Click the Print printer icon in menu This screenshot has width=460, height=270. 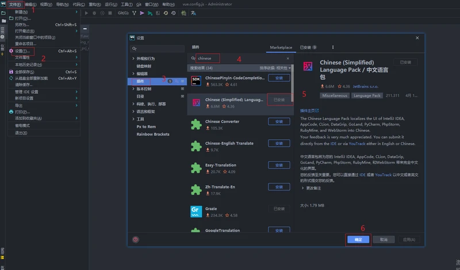pos(11,112)
